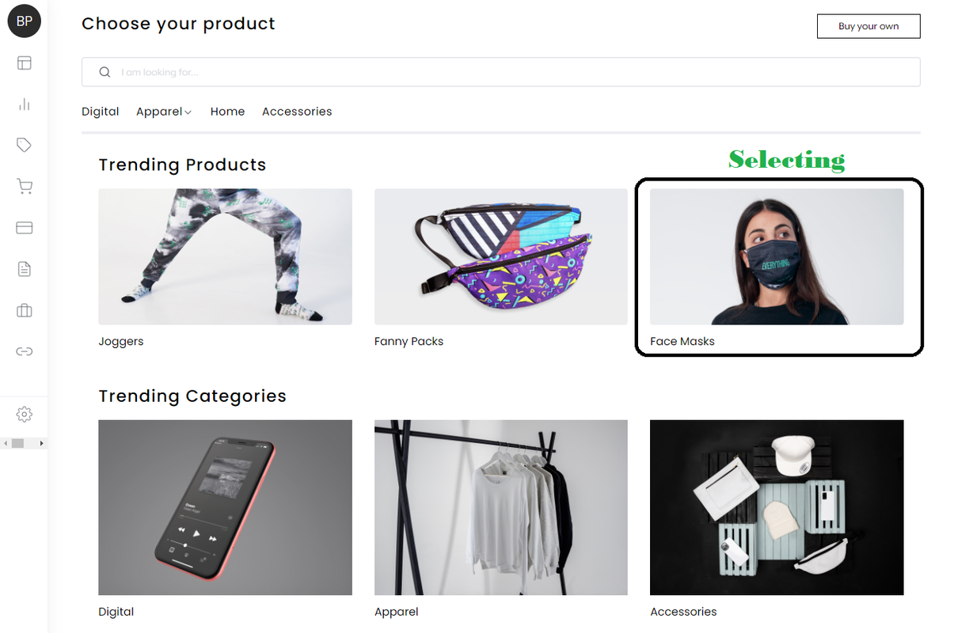Viewport: 954px width, 633px height.
Task: Click the search magnifier icon
Action: pos(105,72)
